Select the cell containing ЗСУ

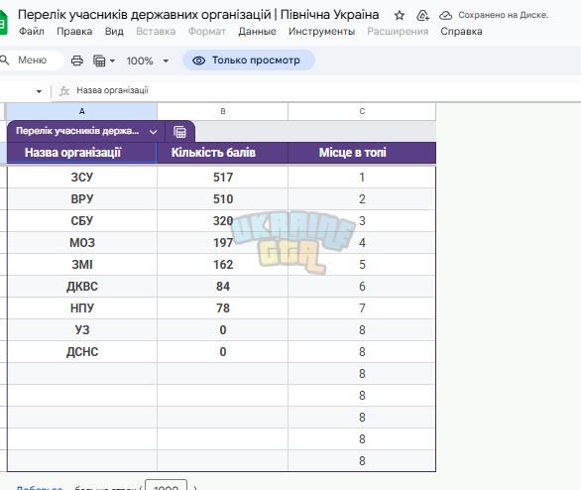pos(82,178)
